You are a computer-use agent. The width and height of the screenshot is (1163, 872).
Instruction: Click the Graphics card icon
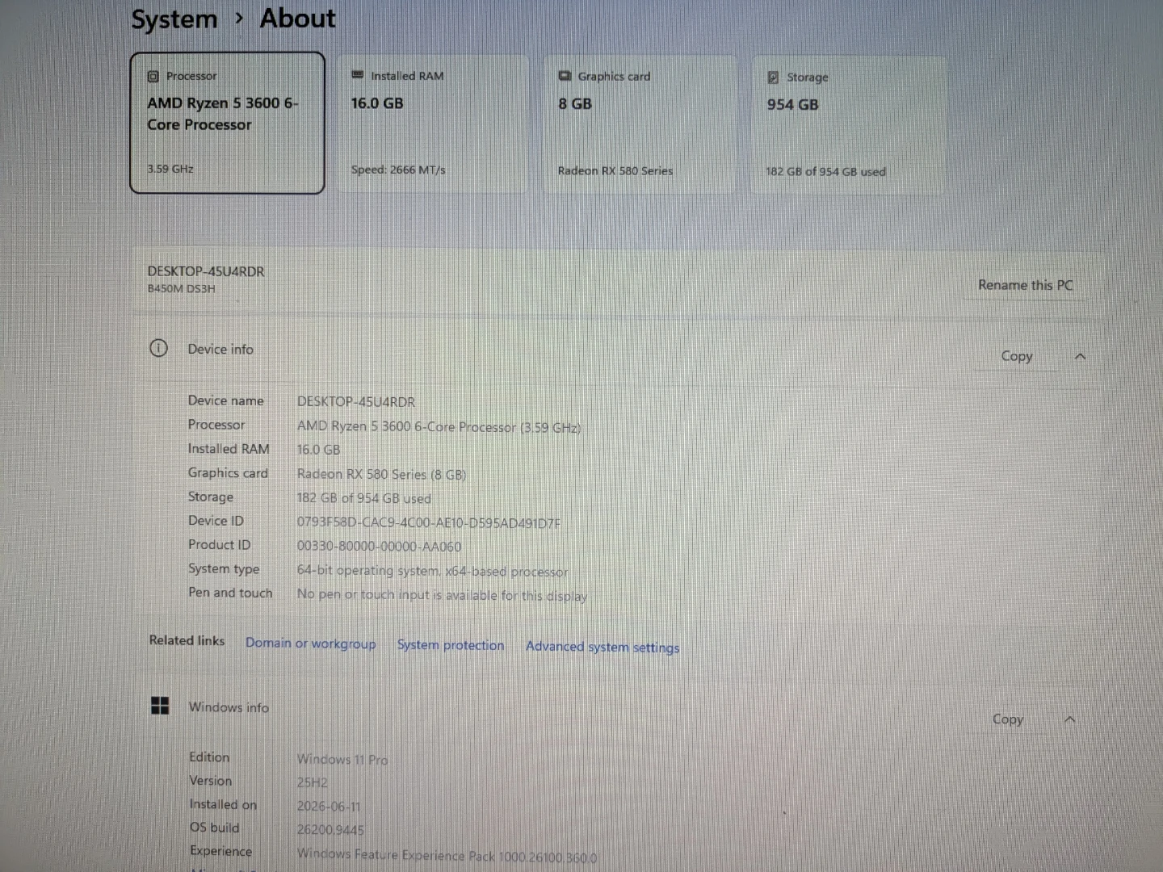565,76
